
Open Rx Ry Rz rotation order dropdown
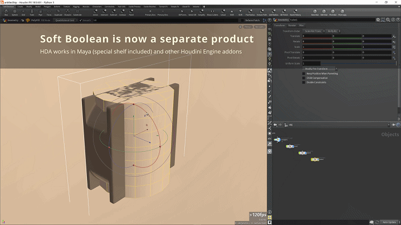tap(333, 31)
